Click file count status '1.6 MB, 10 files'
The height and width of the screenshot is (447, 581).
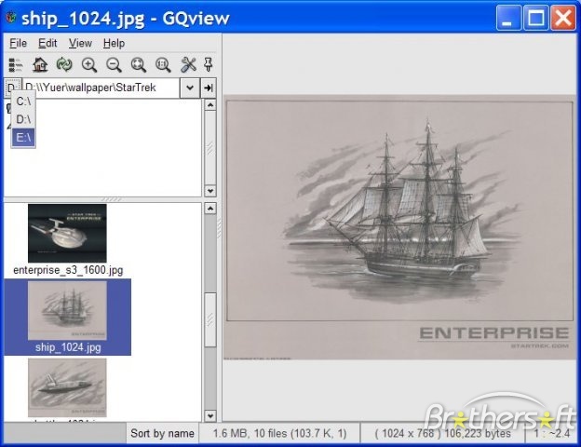[279, 433]
